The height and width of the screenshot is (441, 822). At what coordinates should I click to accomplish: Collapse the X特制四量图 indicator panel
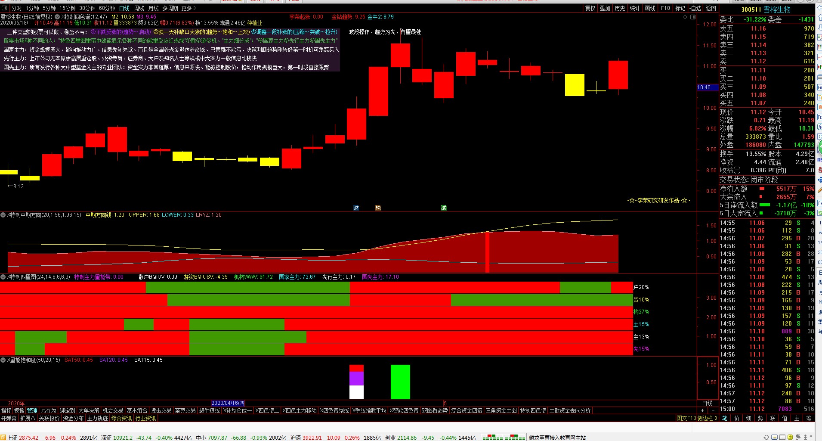click(x=3, y=277)
